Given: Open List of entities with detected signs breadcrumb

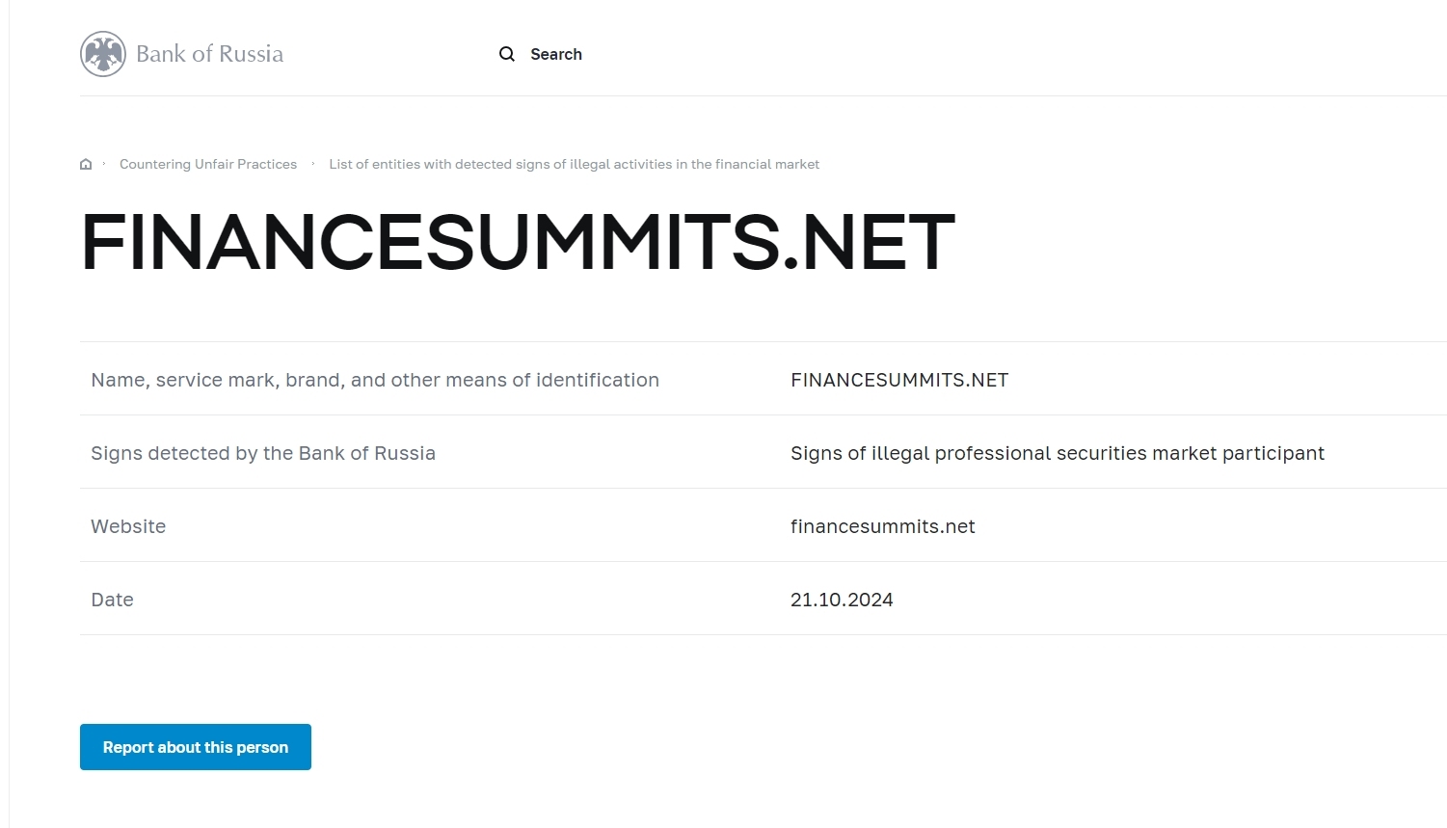Looking at the screenshot, I should (x=574, y=164).
